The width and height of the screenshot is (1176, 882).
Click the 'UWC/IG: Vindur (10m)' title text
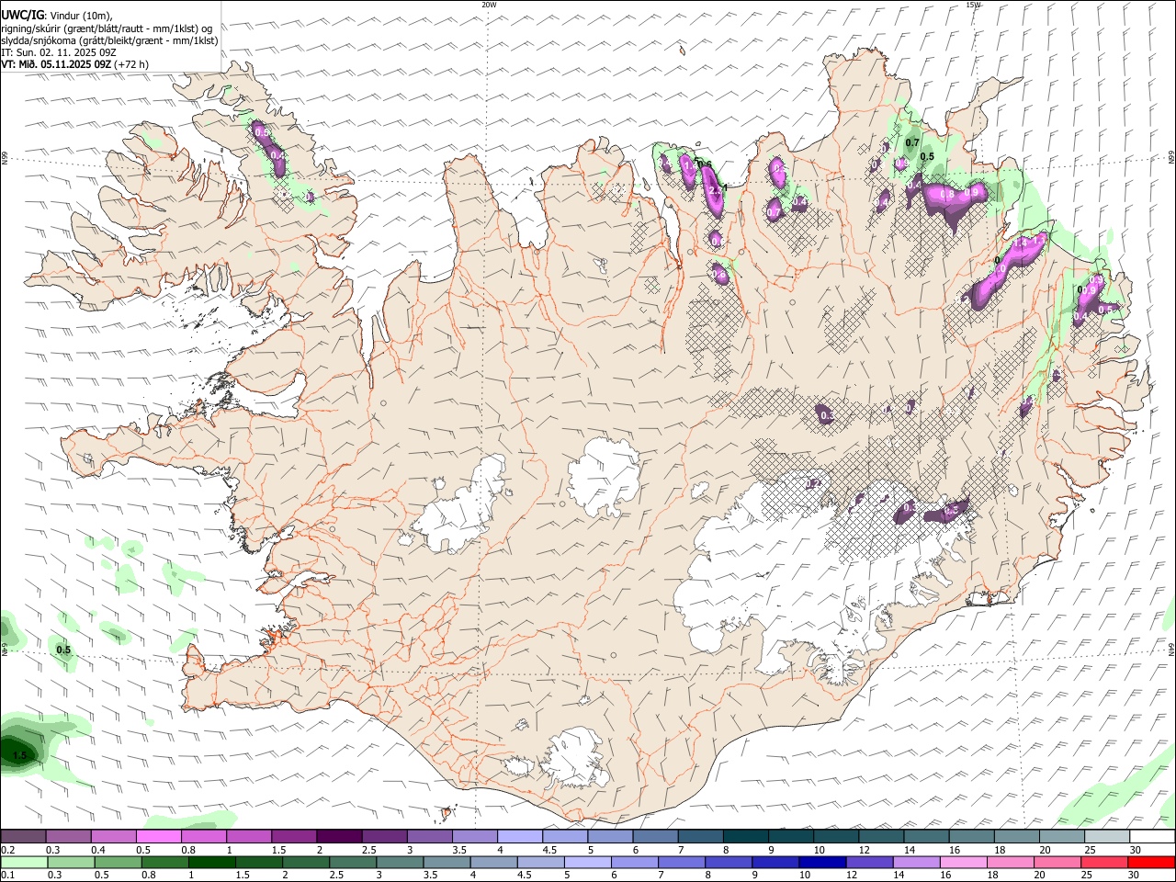tap(57, 16)
